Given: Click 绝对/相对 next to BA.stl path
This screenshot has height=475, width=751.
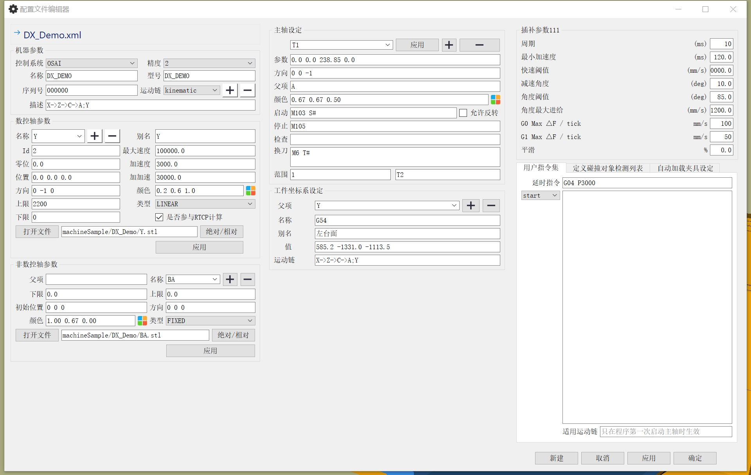Looking at the screenshot, I should point(234,335).
